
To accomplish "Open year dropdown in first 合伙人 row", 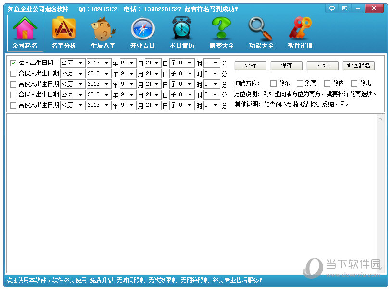I will click(x=99, y=74).
